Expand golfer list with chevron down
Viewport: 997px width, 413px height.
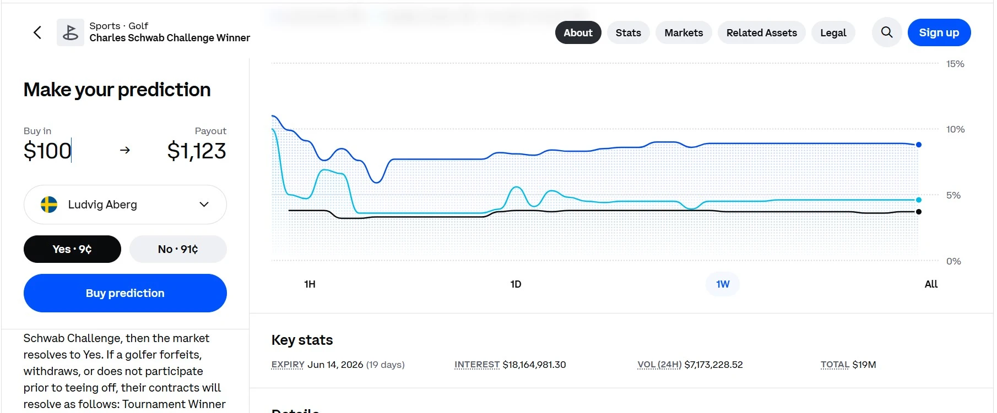point(204,205)
